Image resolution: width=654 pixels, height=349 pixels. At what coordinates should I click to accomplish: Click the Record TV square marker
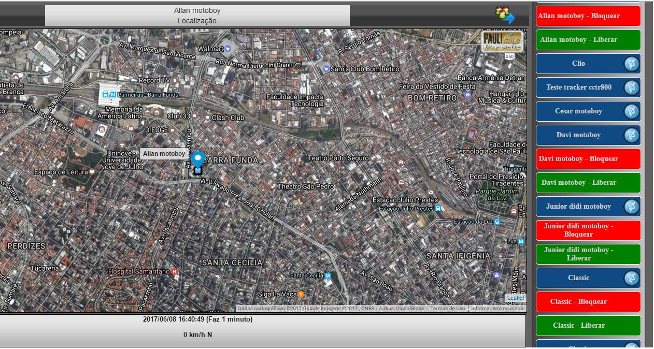coord(175,80)
